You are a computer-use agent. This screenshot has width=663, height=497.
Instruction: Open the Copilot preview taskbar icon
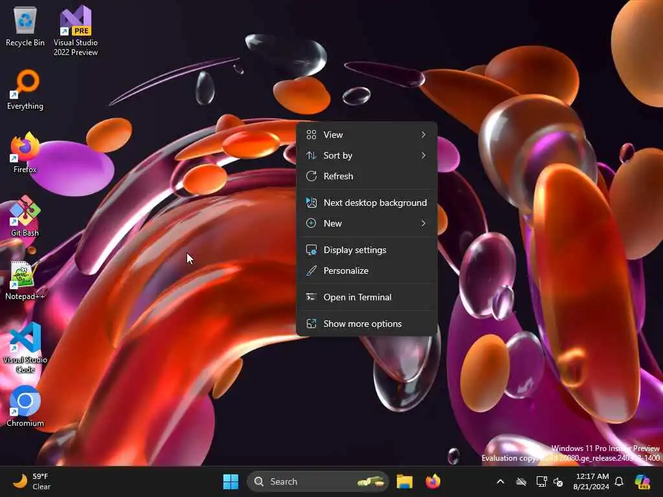point(642,481)
